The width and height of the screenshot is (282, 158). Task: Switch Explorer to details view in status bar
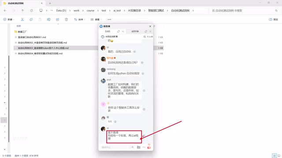274,155
